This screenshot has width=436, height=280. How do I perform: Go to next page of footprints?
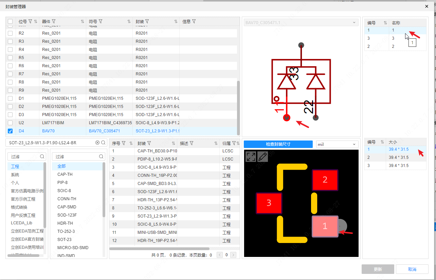(233, 255)
